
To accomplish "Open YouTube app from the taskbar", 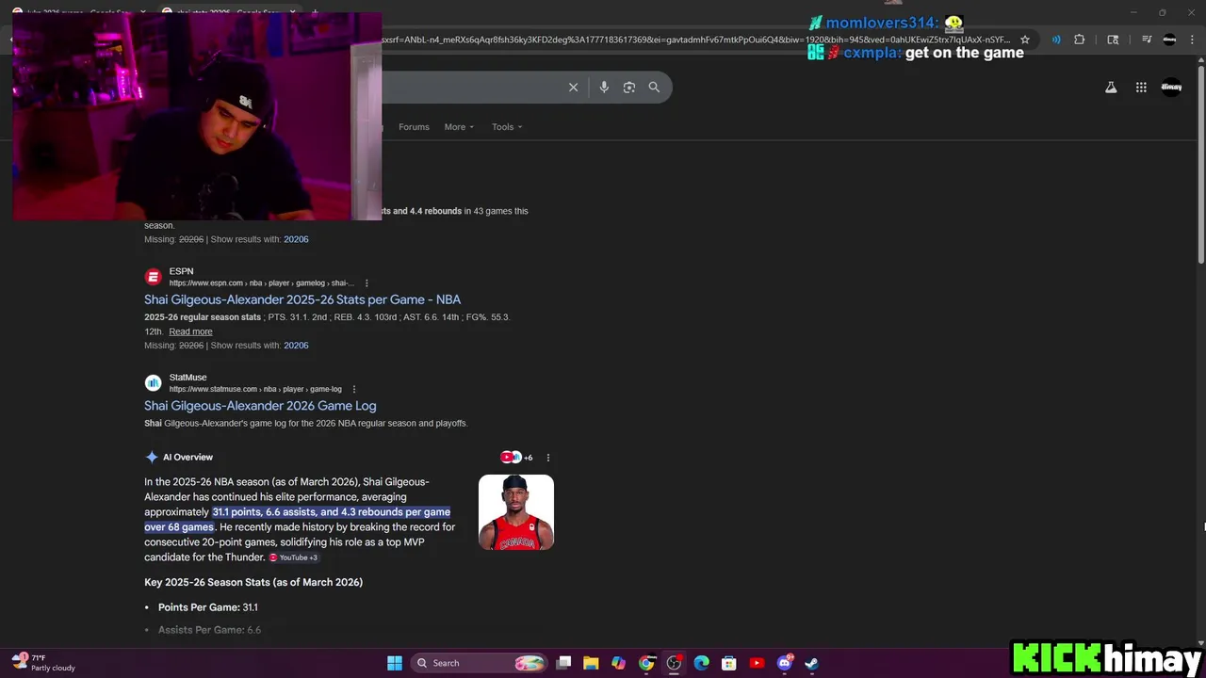I will coord(757,663).
